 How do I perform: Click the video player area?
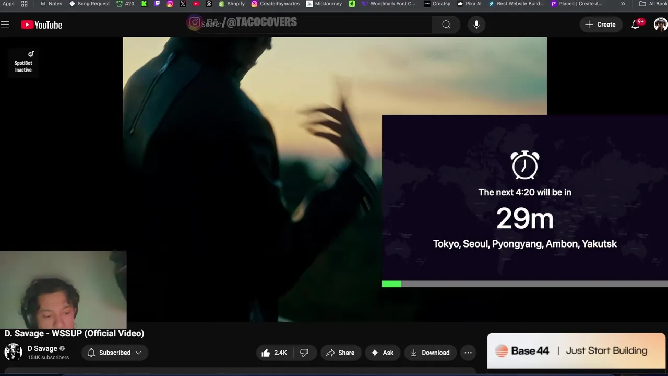[x=335, y=179]
